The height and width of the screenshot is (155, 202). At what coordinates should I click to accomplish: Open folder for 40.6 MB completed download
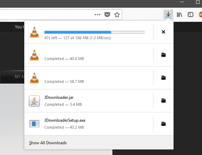coord(163,55)
